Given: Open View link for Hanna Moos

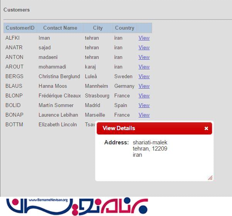Looking at the screenshot, I should point(144,86).
